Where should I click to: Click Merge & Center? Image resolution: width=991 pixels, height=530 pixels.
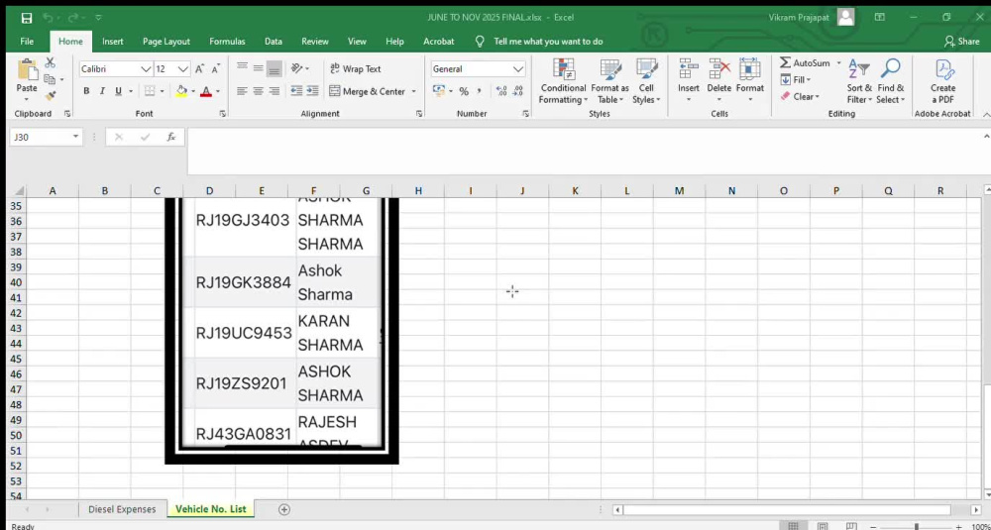click(368, 91)
